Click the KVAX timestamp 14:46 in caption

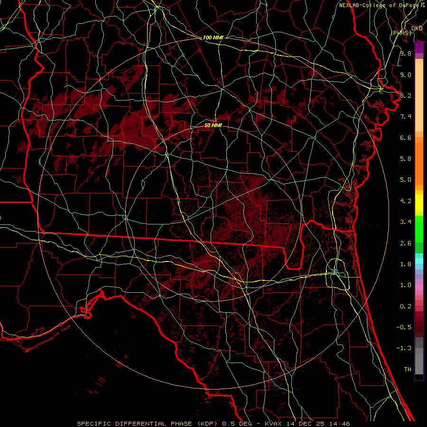point(340,423)
